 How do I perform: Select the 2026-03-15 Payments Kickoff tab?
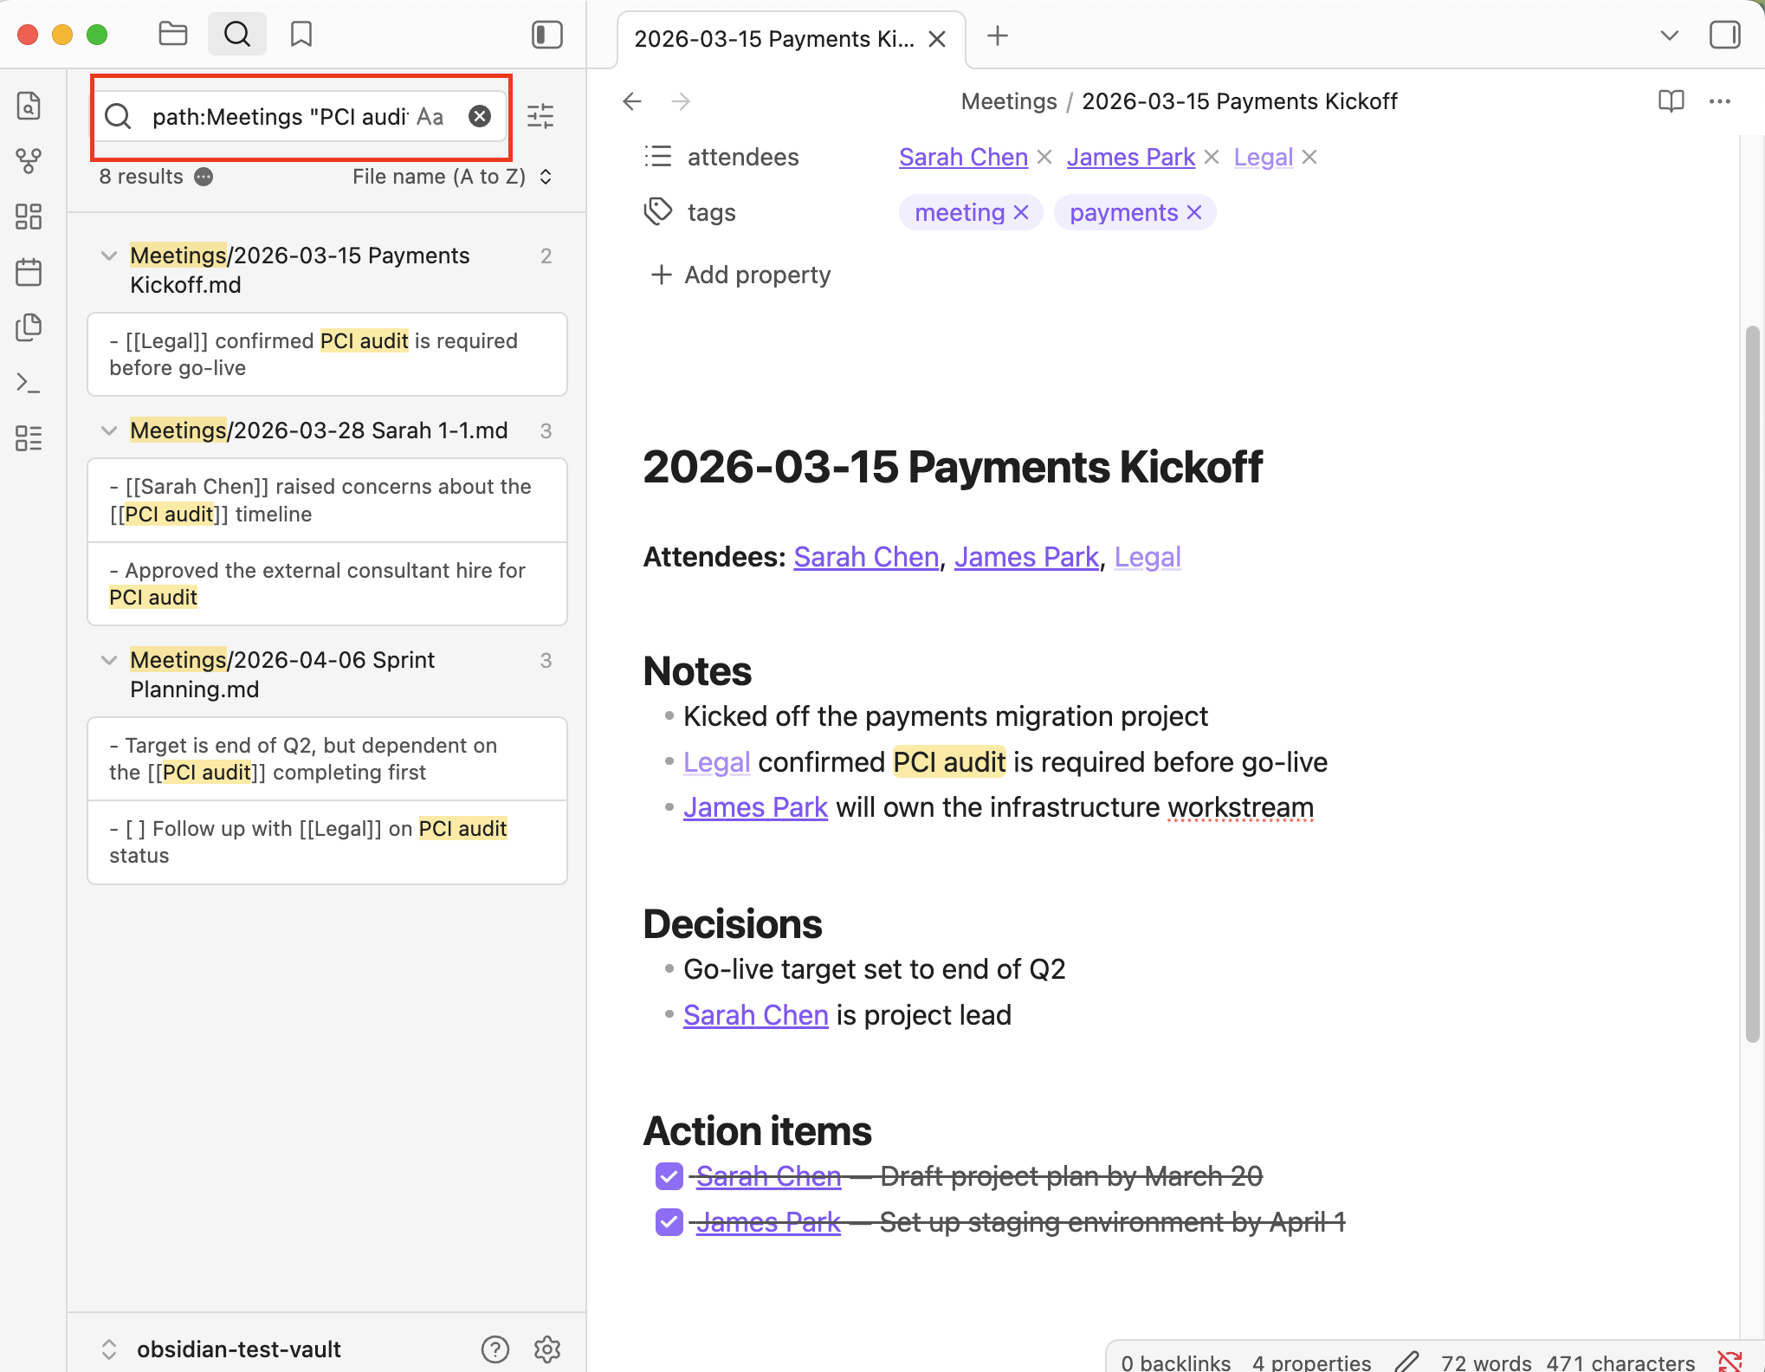(x=773, y=38)
